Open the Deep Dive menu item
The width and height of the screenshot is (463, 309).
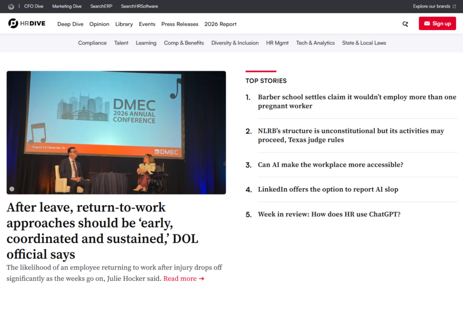click(70, 24)
